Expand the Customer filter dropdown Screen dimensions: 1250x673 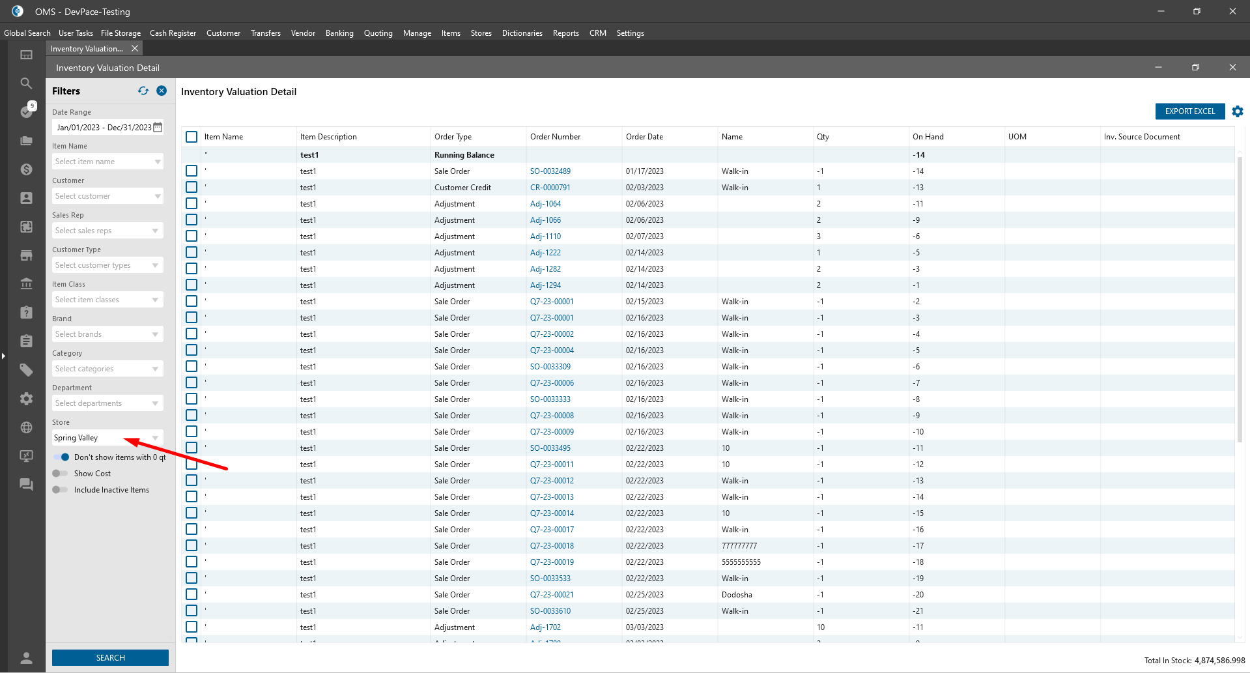[107, 196]
